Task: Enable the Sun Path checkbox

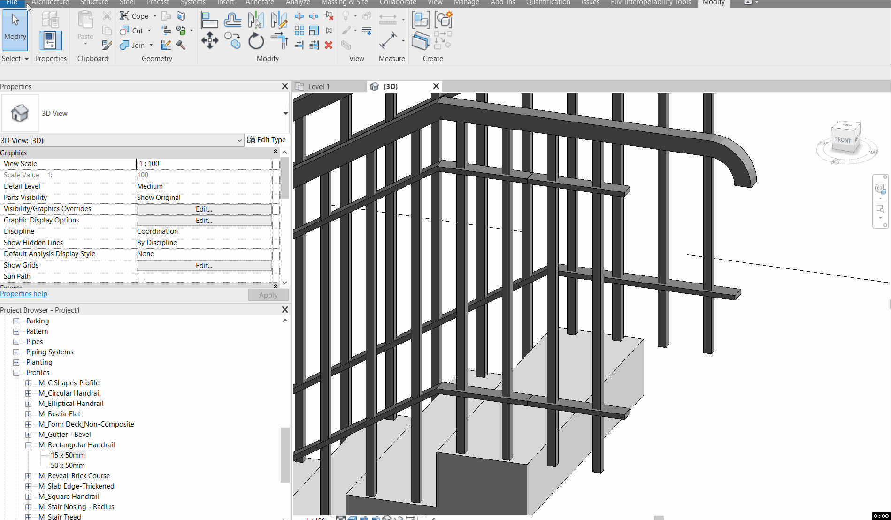Action: pos(141,276)
